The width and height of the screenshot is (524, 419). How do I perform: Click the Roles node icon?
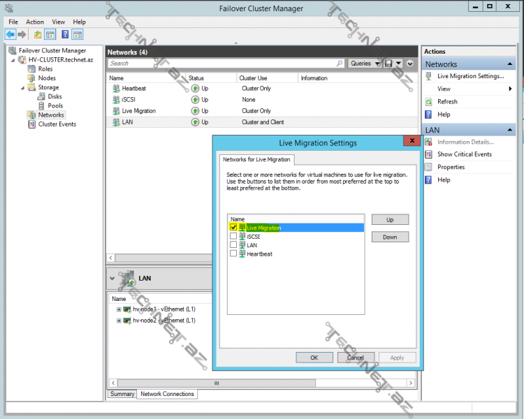coord(31,69)
